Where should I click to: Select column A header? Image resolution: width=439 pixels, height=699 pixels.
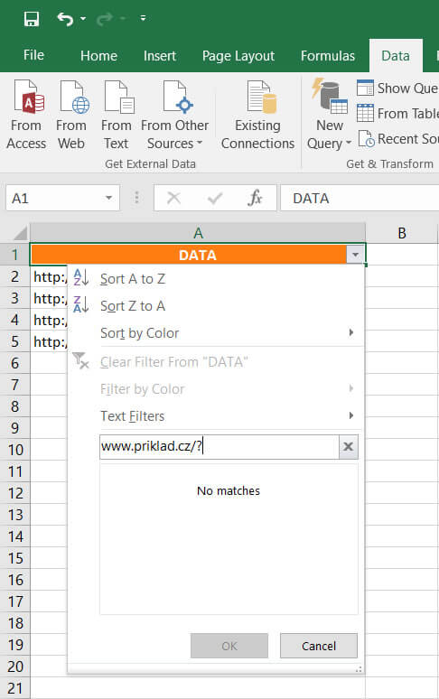[x=198, y=233]
